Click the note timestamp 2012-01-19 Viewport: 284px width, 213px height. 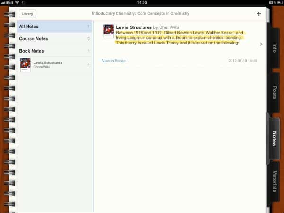click(x=242, y=61)
